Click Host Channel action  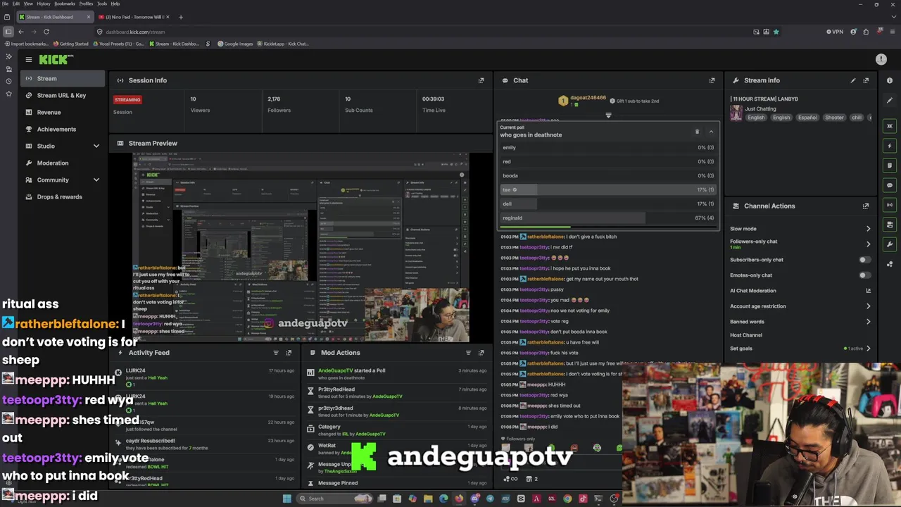[x=746, y=335]
